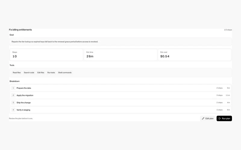Image resolution: width=241 pixels, height=150 pixels.
Task: Click the Fix billing entitlements title
Action: (20, 30)
